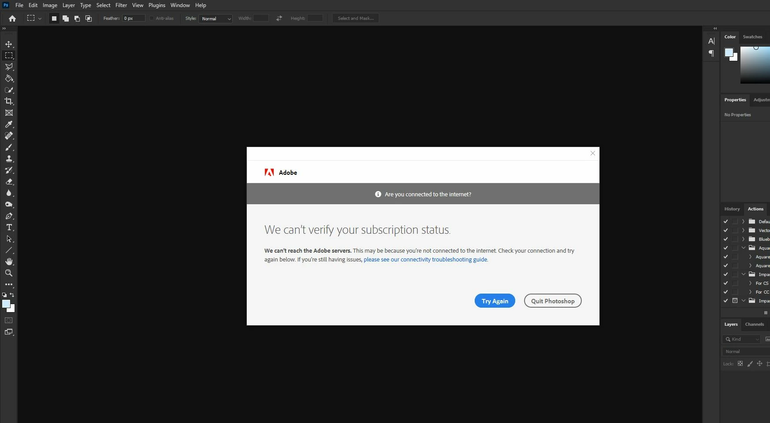The height and width of the screenshot is (423, 770).
Task: Open the connectivity troubleshooting guide link
Action: 425,260
